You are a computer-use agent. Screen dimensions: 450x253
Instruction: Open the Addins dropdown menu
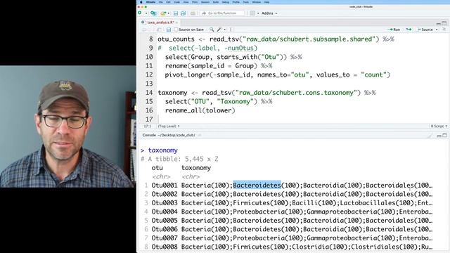(x=269, y=13)
